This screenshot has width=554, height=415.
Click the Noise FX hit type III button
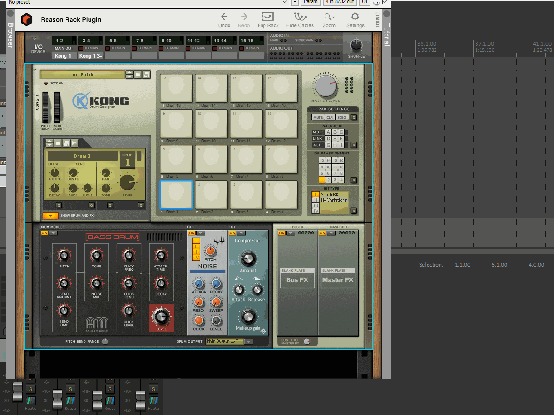pos(196,251)
